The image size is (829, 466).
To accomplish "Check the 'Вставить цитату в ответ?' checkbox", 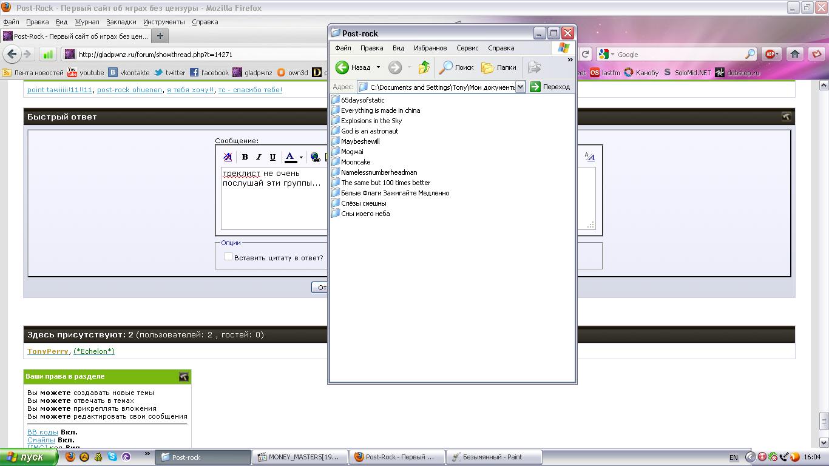I will 228,257.
